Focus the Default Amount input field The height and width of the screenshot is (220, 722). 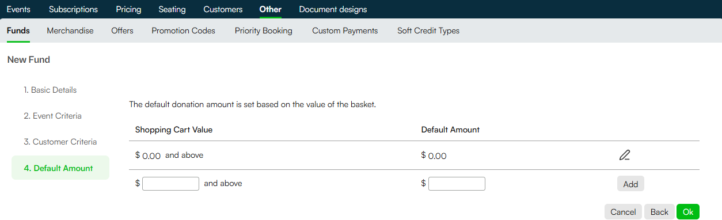(457, 184)
